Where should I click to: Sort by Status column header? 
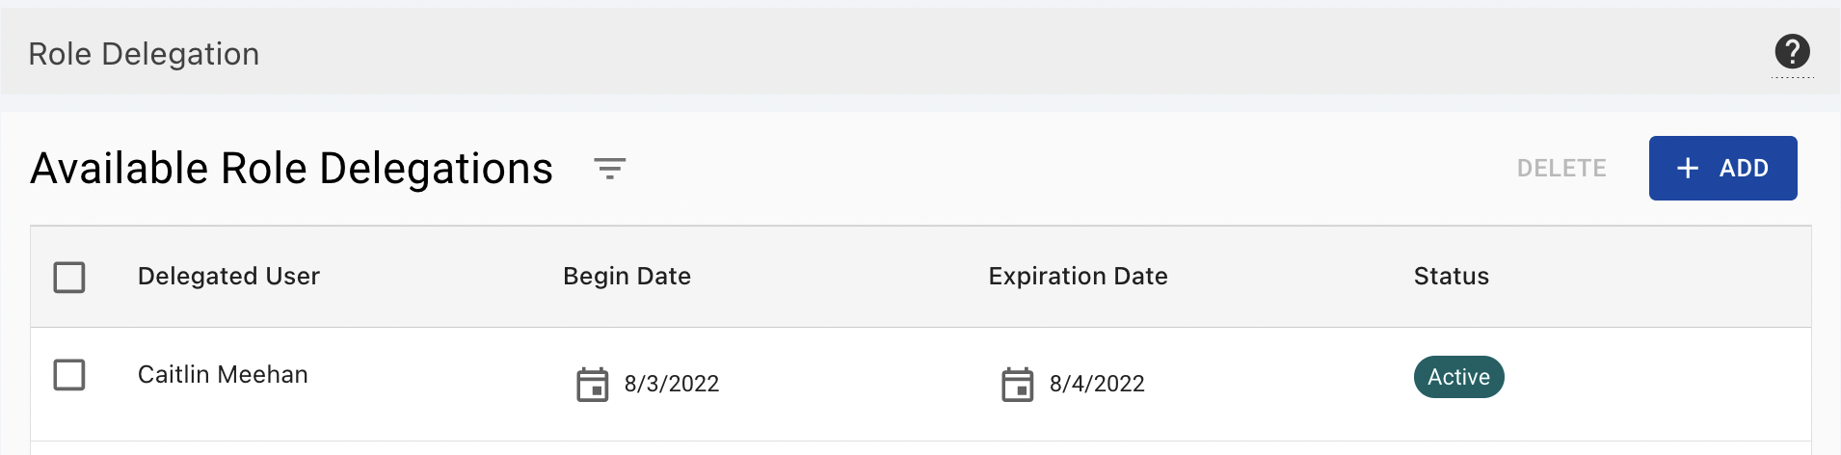[x=1451, y=277]
